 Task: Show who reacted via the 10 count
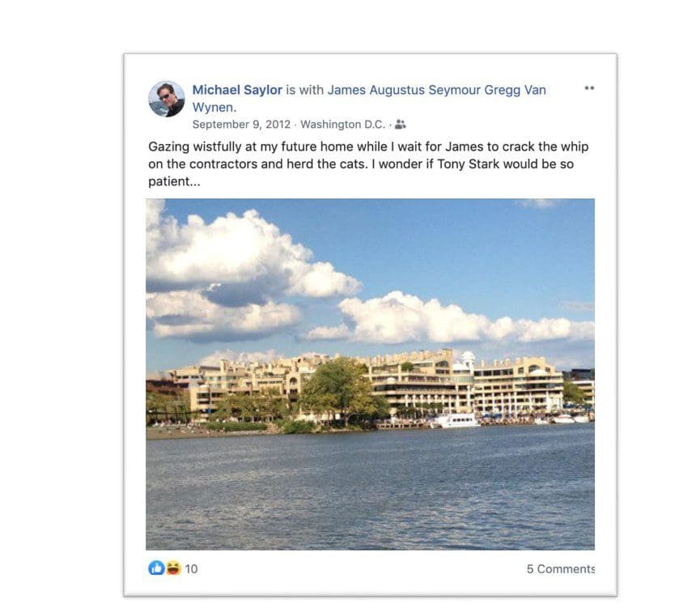tap(191, 569)
